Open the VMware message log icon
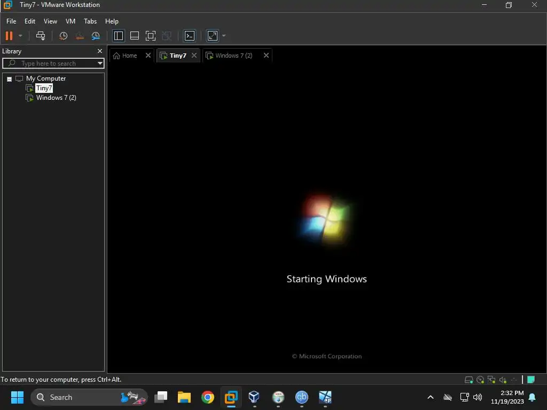Image resolution: width=547 pixels, height=410 pixels. click(531, 380)
